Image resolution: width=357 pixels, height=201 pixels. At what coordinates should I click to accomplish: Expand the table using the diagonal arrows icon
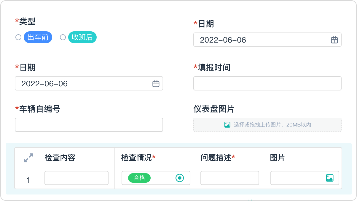point(28,158)
